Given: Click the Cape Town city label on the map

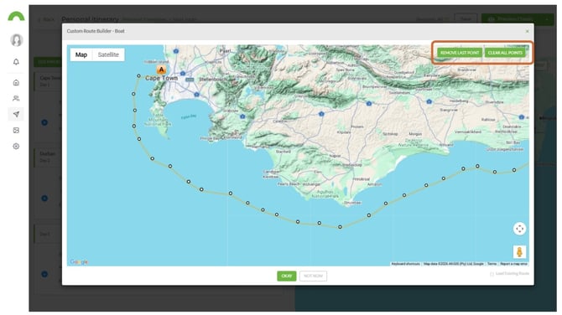Looking at the screenshot, I should pyautogui.click(x=161, y=78).
